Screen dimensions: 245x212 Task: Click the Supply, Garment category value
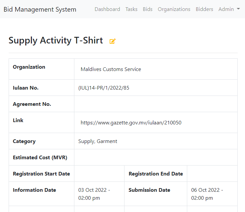click(98, 141)
